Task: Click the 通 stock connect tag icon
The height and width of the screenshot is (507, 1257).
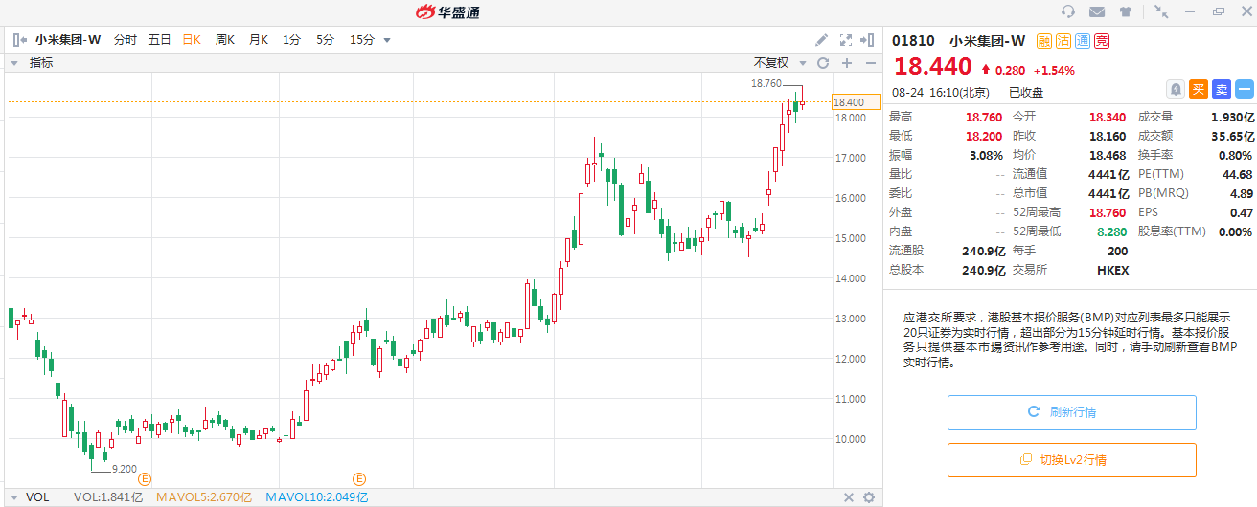Action: pos(1083,41)
